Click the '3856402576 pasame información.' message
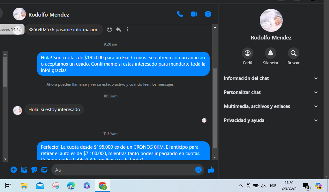The image size is (329, 192). [64, 30]
